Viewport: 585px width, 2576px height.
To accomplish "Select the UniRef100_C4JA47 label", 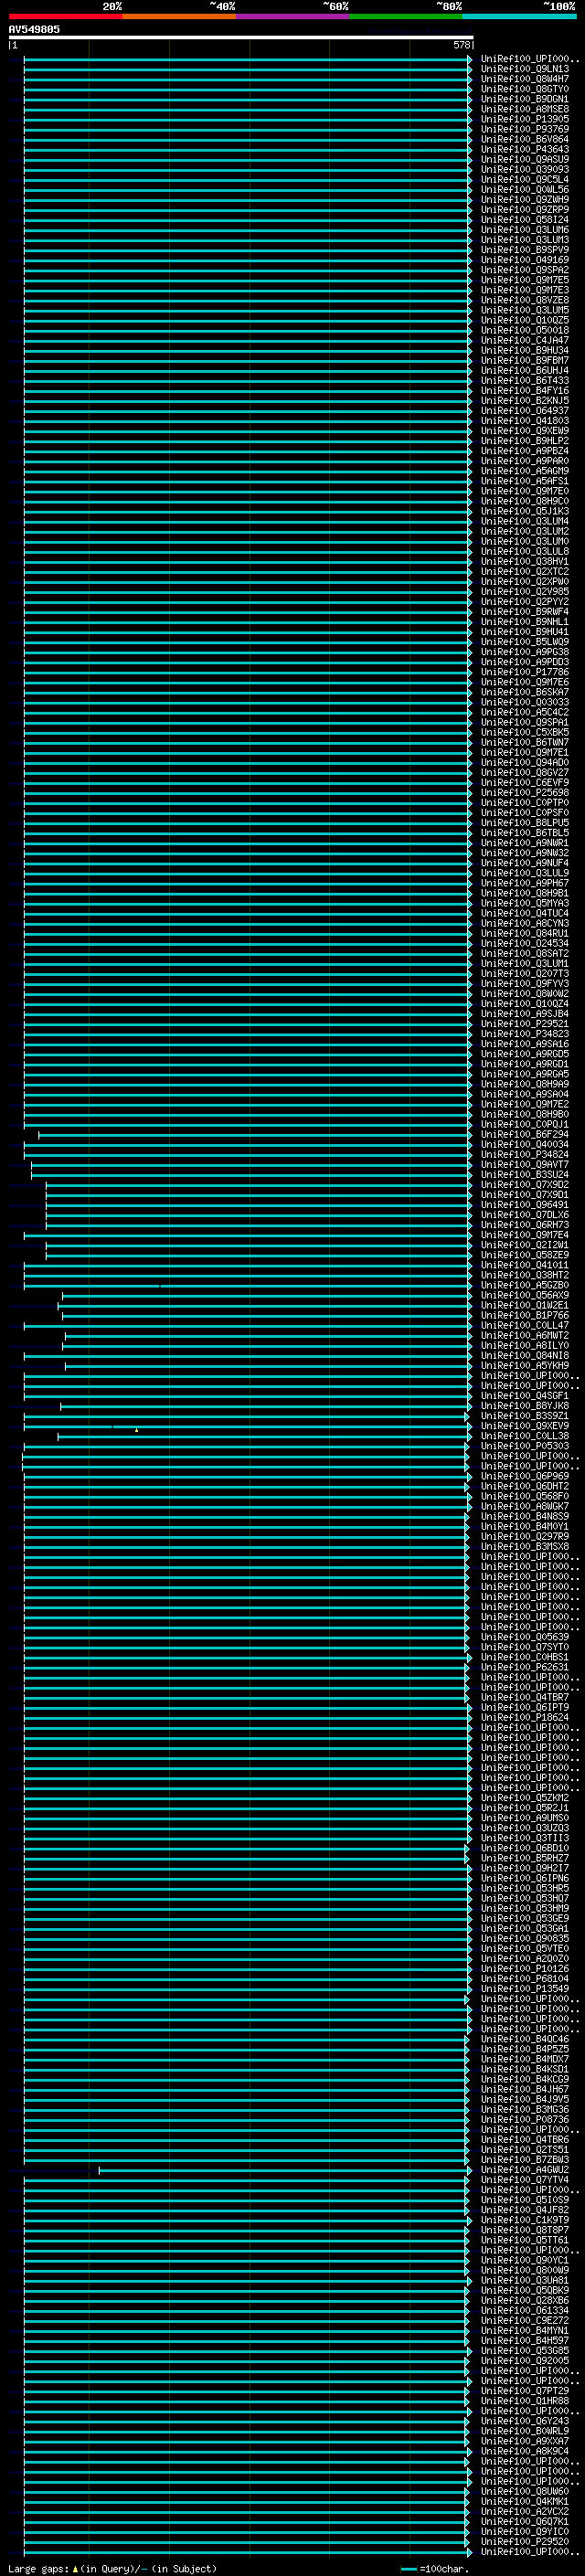I will tap(525, 340).
